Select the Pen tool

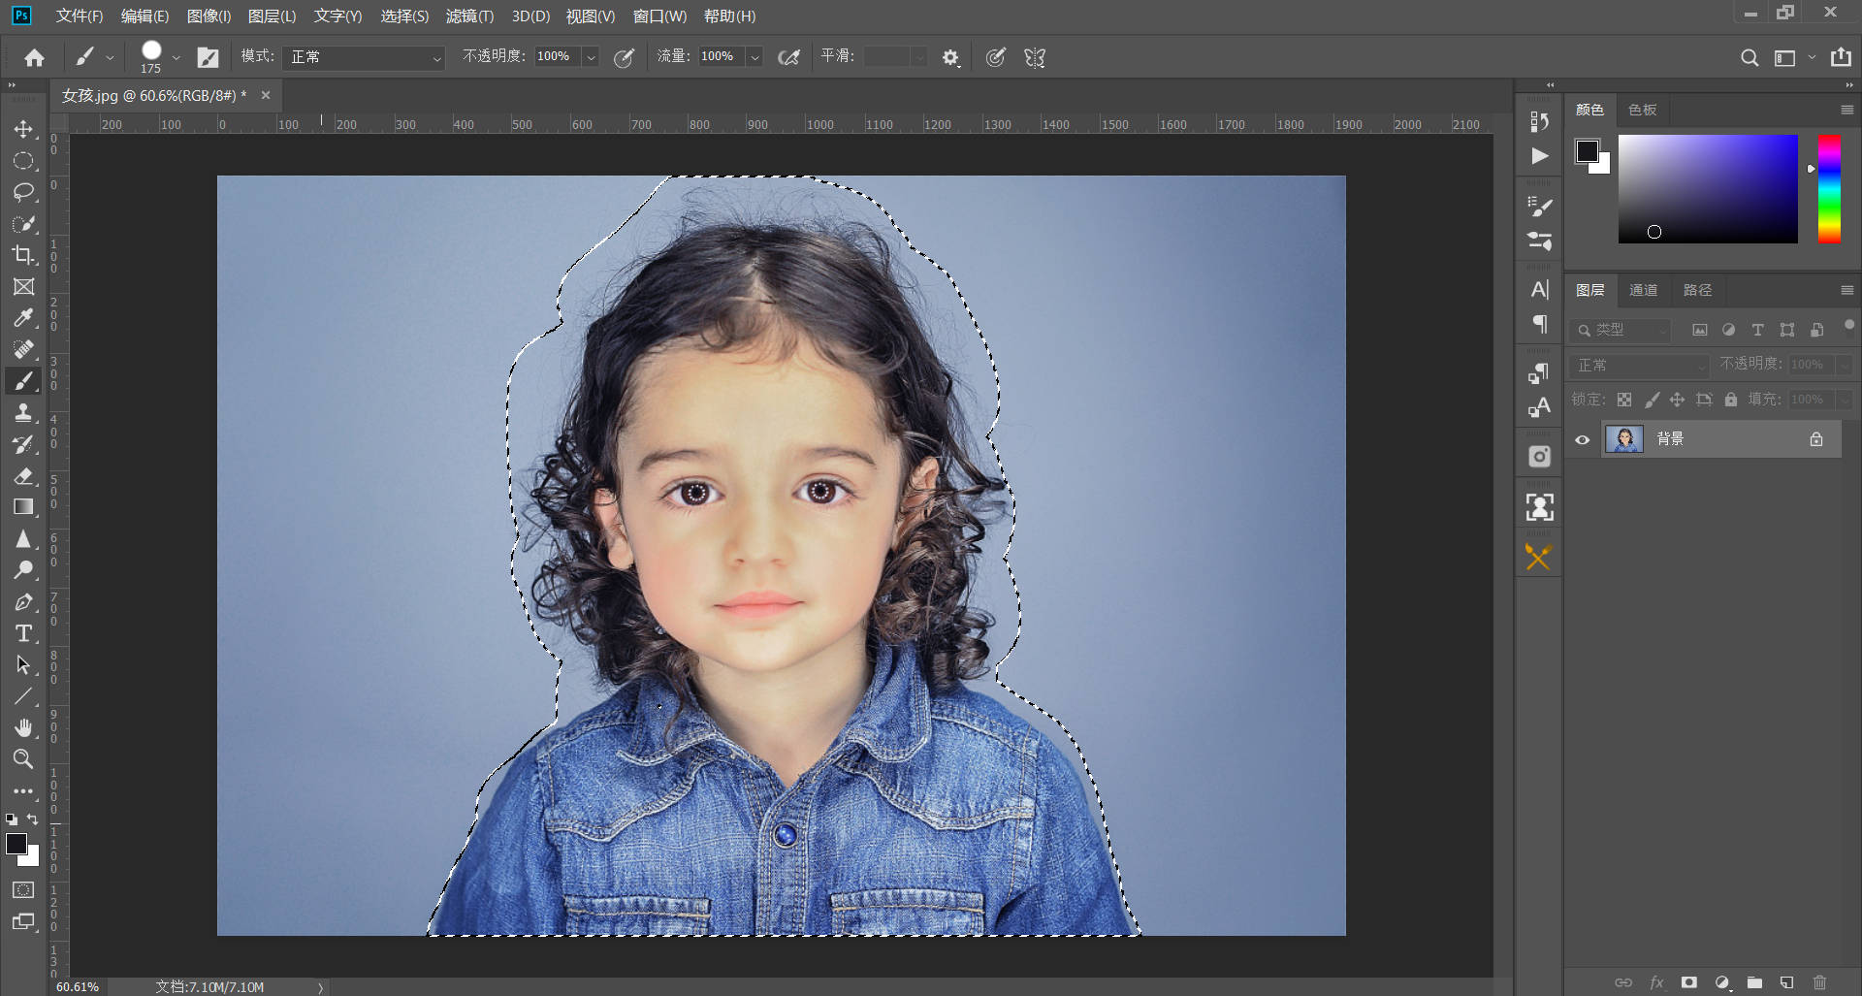point(23,602)
